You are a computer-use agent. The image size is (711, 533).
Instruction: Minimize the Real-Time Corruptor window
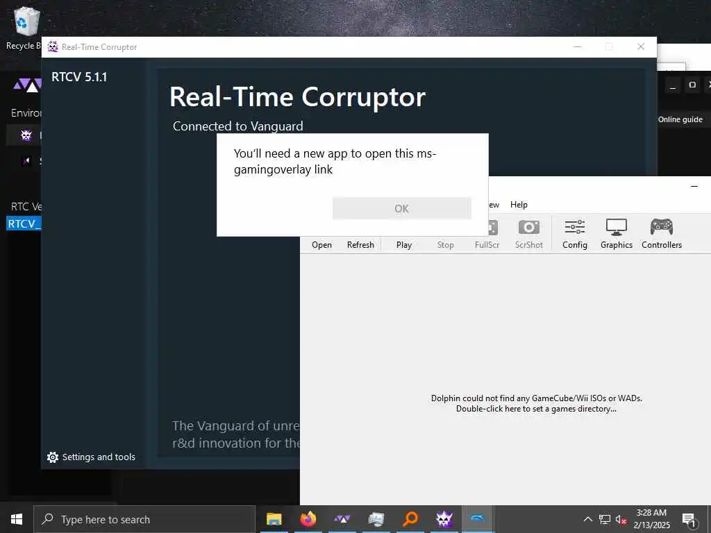click(x=577, y=46)
